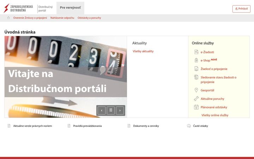254x159 pixels.
Task: Show previous slide in banner carousel
Action: click(102, 111)
